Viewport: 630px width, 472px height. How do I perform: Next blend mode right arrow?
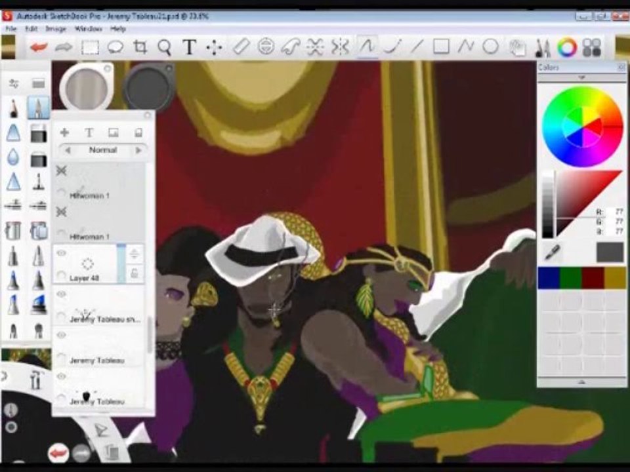pyautogui.click(x=138, y=150)
